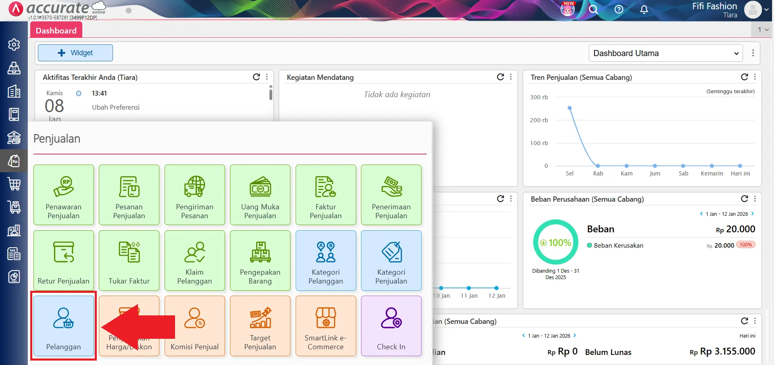Screen dimensions: 774x365
Task: Click the notification bell icon
Action: [x=644, y=10]
